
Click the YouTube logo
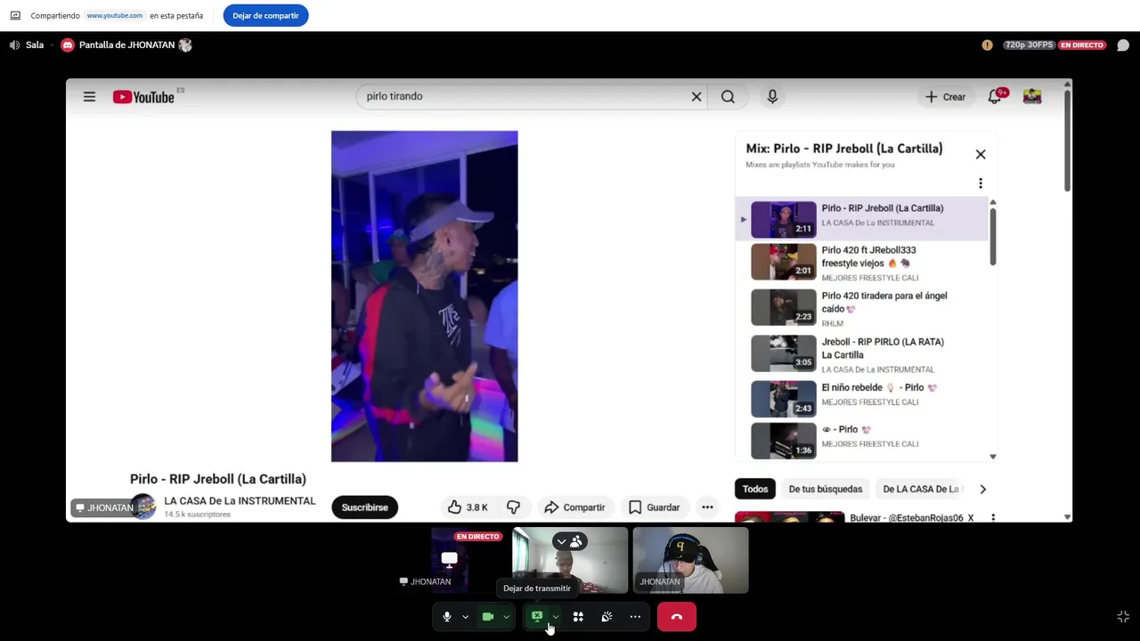(x=143, y=97)
